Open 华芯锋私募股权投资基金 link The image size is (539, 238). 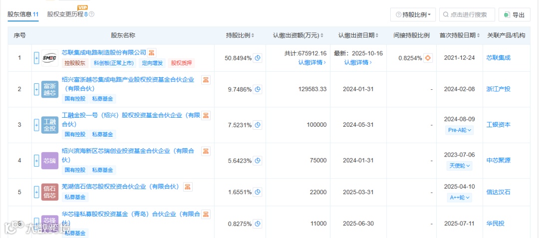click(131, 219)
